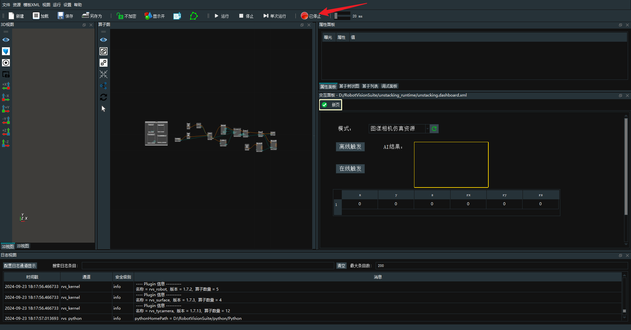Toggle the eye icon in 算子图 sidebar
This screenshot has width=631, height=330.
pyautogui.click(x=104, y=40)
